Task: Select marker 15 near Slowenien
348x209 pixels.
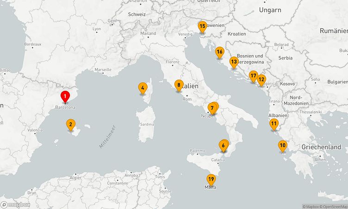Action: [x=202, y=26]
